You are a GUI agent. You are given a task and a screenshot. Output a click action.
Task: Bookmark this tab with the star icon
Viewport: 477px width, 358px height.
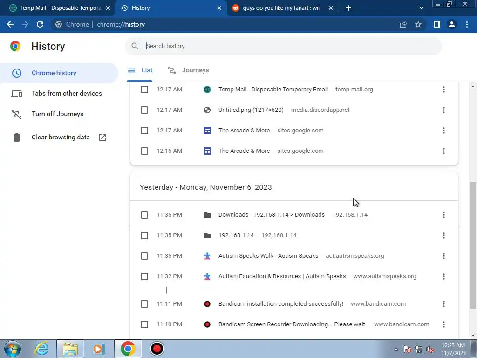pyautogui.click(x=418, y=24)
